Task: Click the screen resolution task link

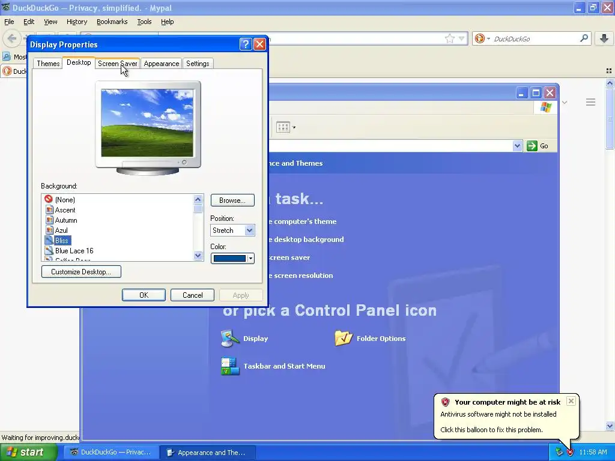Action: click(301, 276)
